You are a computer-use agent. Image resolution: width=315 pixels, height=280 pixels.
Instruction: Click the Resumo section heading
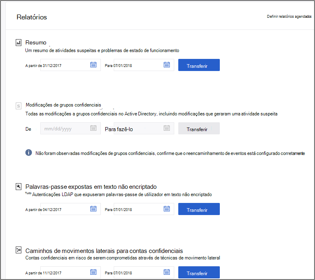click(36, 43)
